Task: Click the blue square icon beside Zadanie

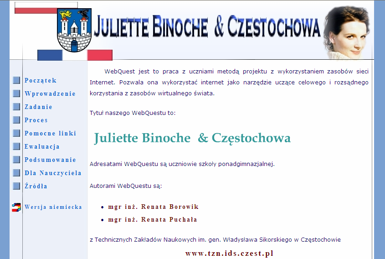Action: [x=16, y=107]
